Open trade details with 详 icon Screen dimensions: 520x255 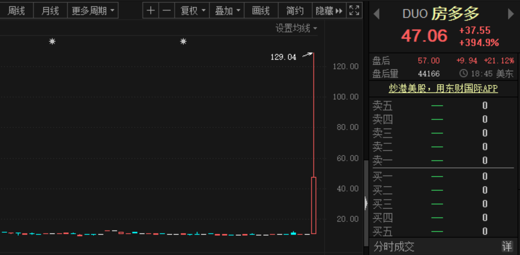[506, 247]
